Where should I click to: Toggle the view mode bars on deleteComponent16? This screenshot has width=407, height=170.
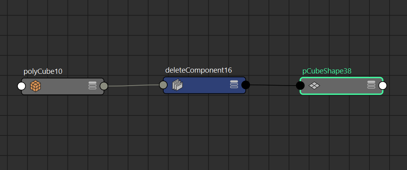[234, 84]
